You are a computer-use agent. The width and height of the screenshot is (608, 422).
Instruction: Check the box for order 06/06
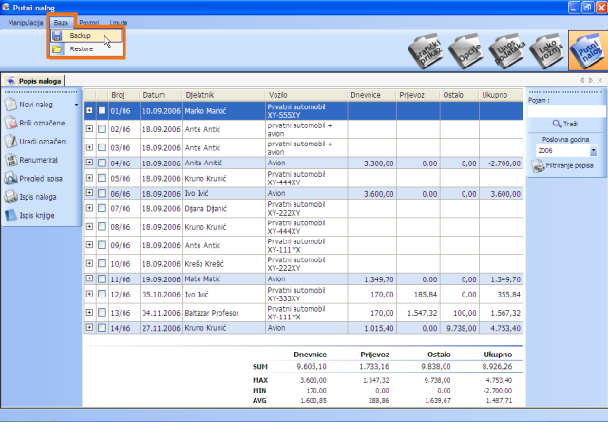coord(102,193)
